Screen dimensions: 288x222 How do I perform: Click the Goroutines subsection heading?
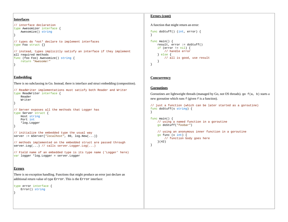click(x=159, y=88)
